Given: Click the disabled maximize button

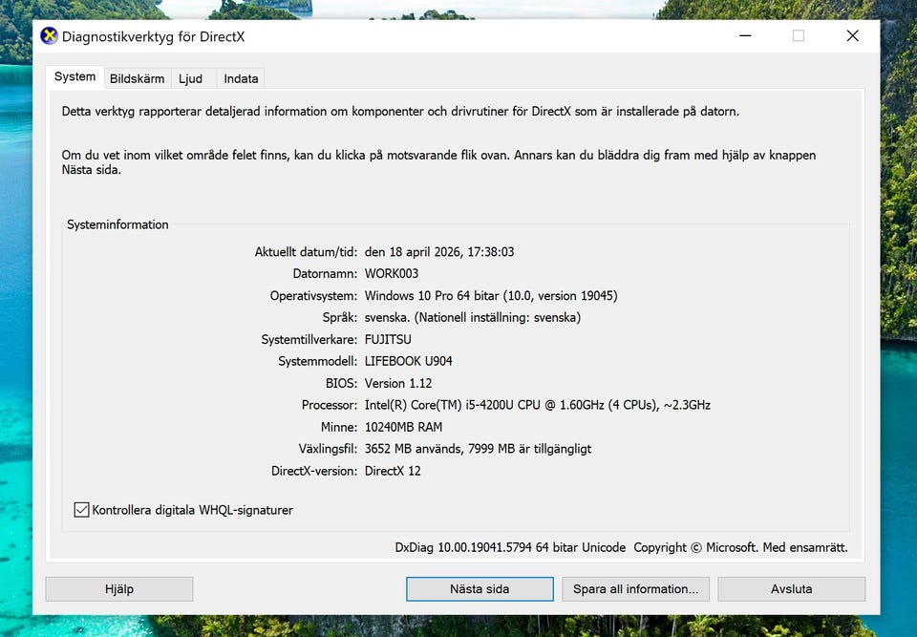Looking at the screenshot, I should coord(799,35).
